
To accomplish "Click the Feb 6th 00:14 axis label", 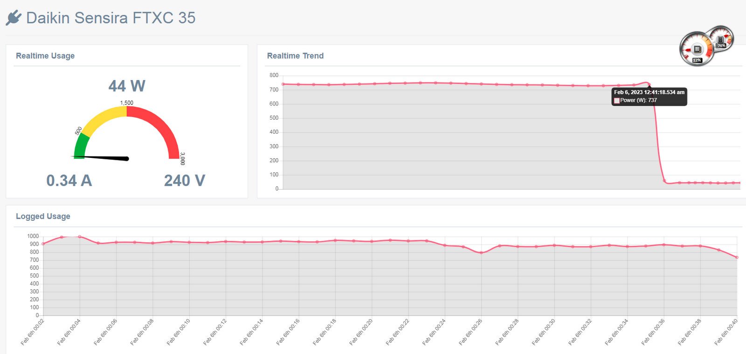I will (x=252, y=332).
